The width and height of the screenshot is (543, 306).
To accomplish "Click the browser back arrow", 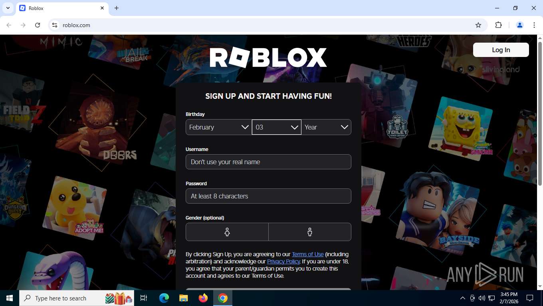I will pos(9,25).
